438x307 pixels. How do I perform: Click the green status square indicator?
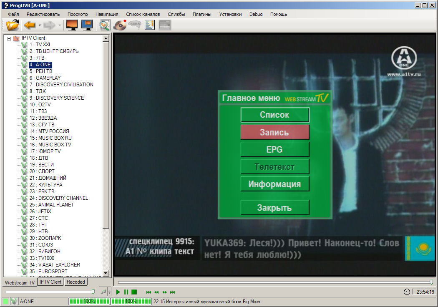[x=5, y=301]
